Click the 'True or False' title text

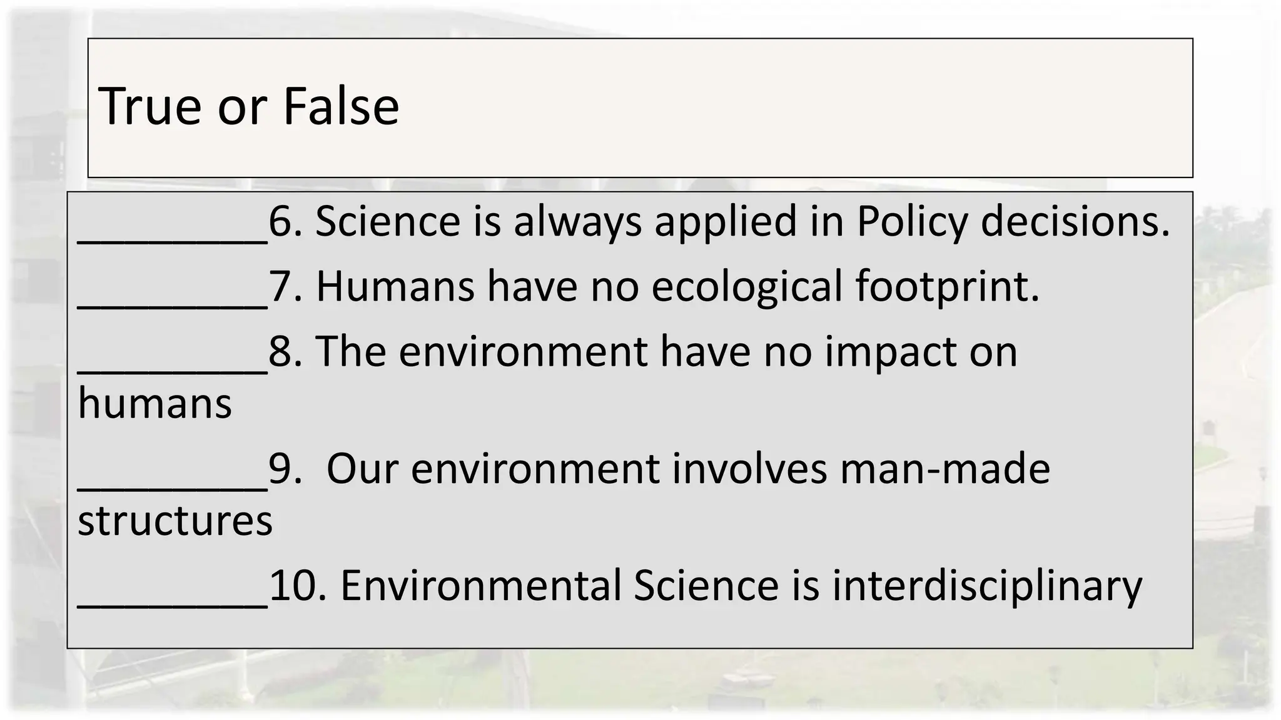point(248,106)
